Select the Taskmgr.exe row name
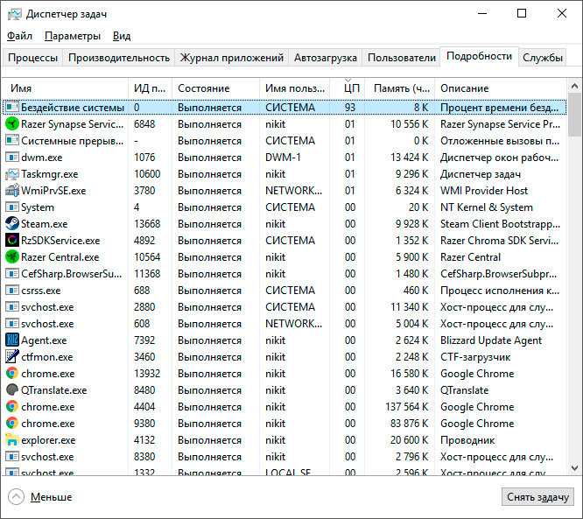The width and height of the screenshot is (583, 519). pos(49,174)
